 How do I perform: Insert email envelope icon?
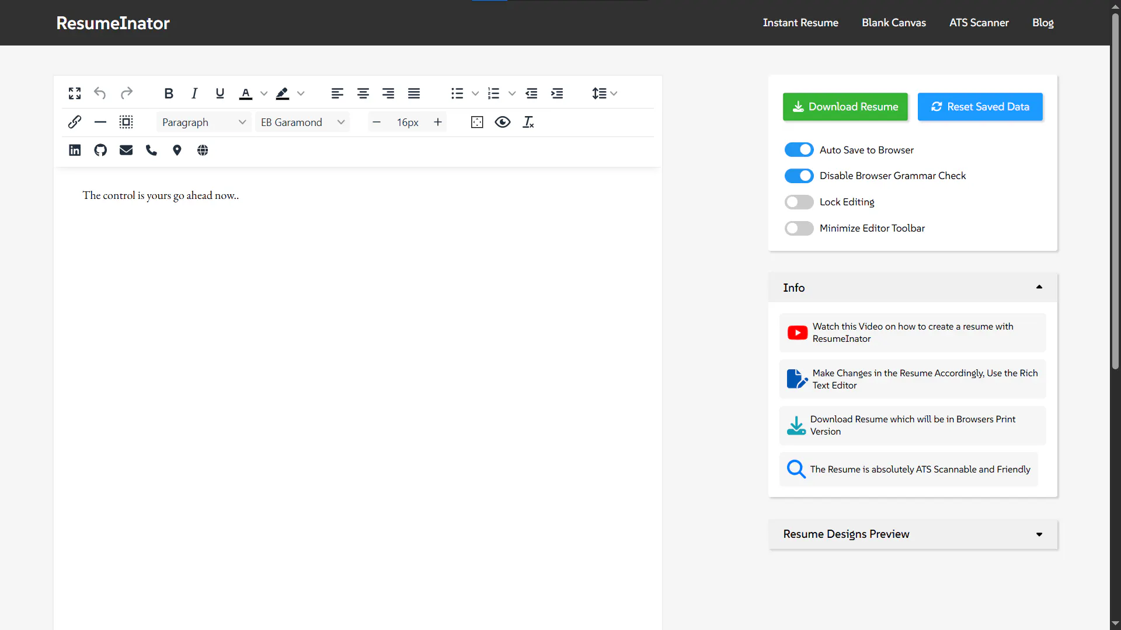pyautogui.click(x=126, y=150)
